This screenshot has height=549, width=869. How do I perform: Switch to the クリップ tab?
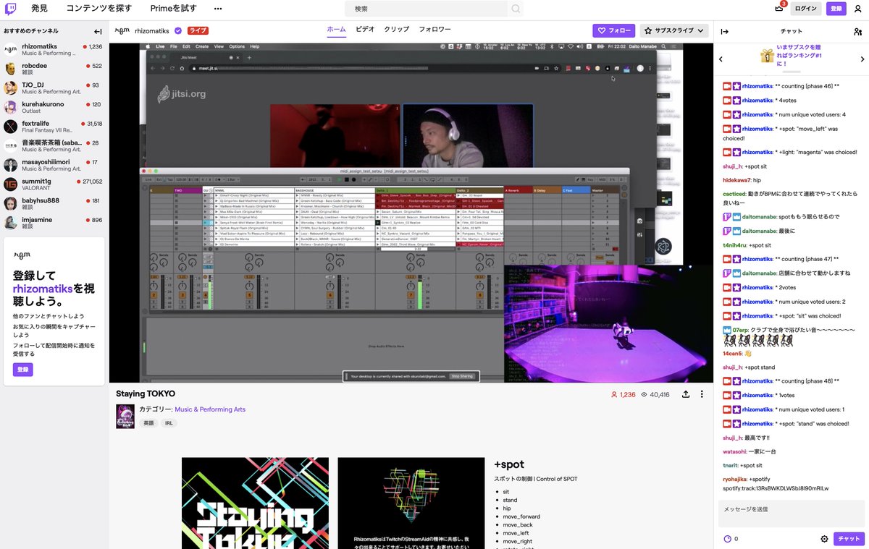coord(397,30)
